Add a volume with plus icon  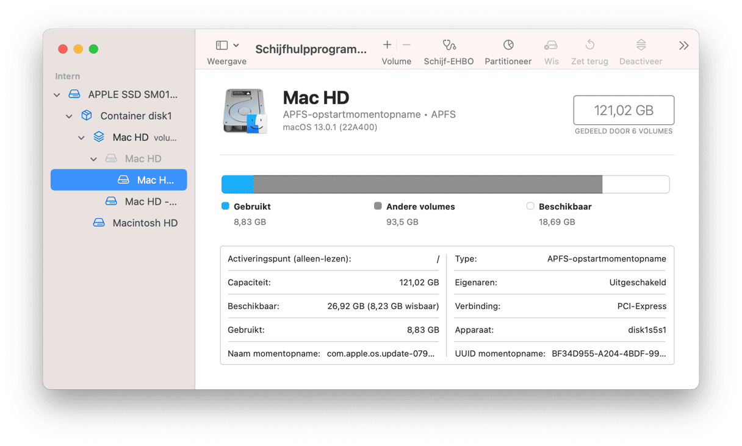pos(387,44)
